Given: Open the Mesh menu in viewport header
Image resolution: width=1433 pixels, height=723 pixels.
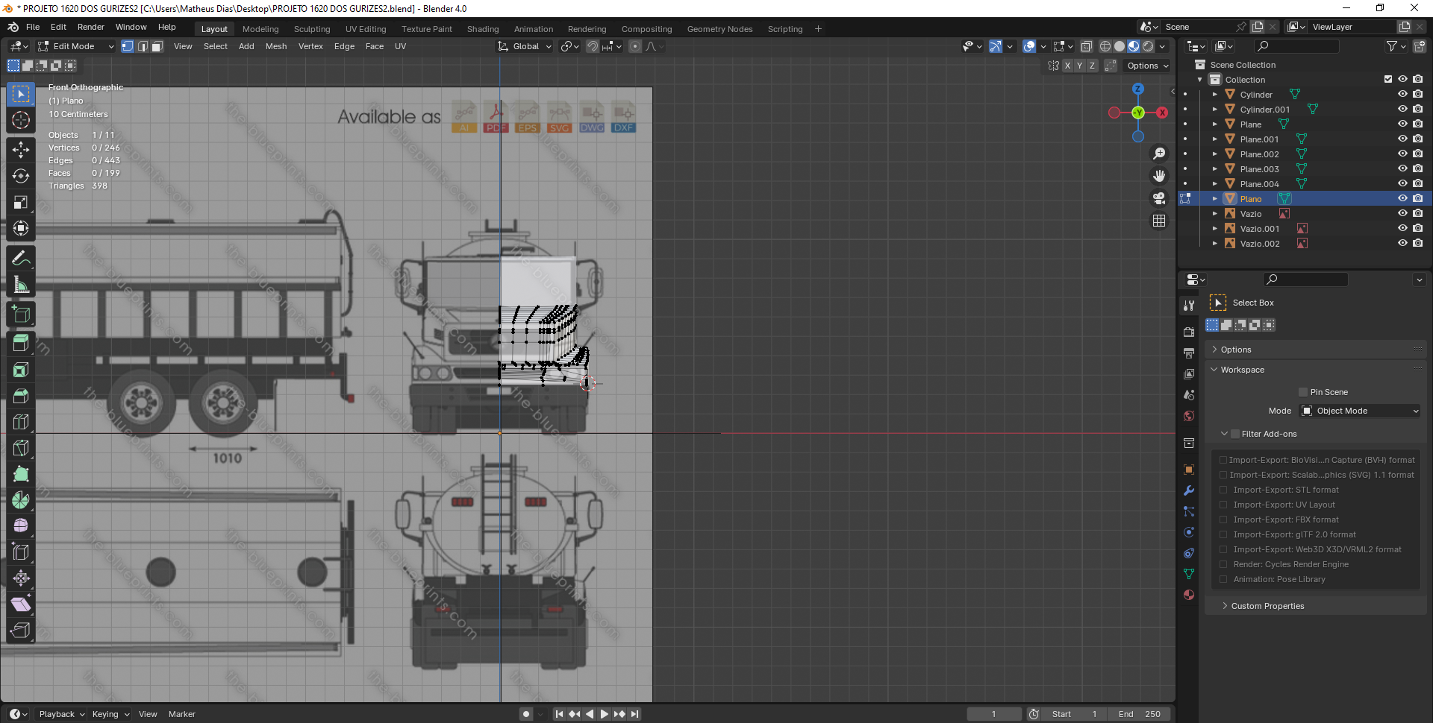Looking at the screenshot, I should (x=276, y=46).
